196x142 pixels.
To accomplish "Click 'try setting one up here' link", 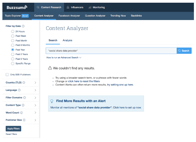I will pos(120,85).
